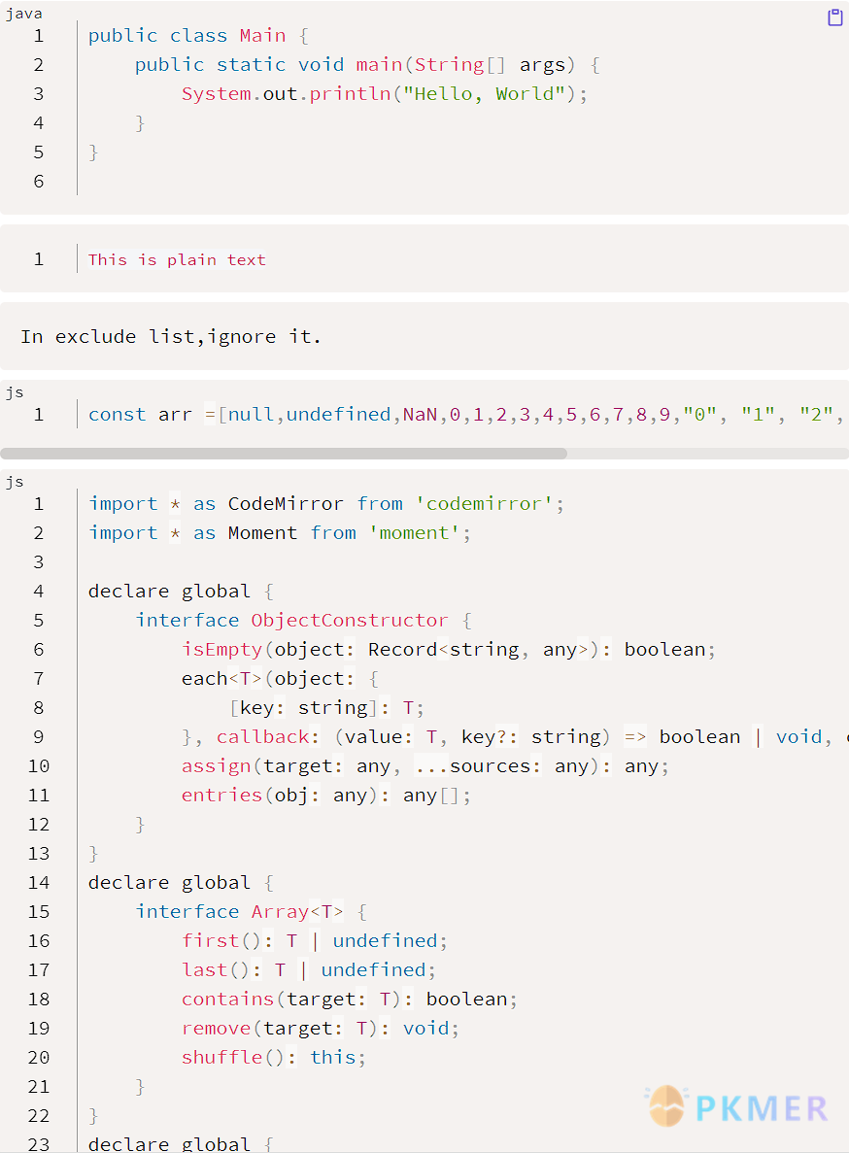
Task: Click the "entries" method name on line 11
Action: pos(221,795)
